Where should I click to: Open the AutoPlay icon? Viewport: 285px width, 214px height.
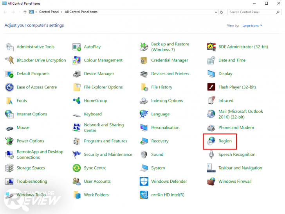click(x=77, y=47)
